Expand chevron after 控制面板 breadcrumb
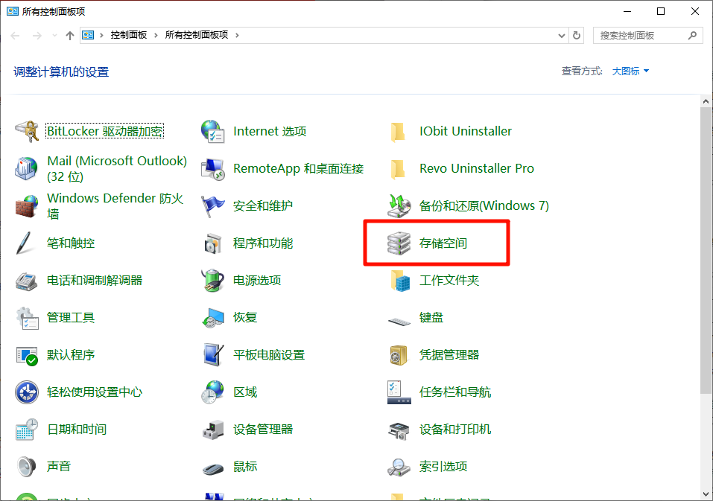Image resolution: width=713 pixels, height=501 pixels. click(156, 35)
